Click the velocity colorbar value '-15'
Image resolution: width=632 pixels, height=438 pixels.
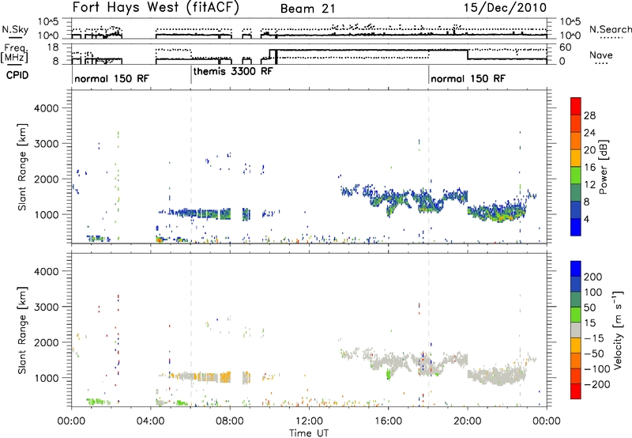(x=594, y=338)
